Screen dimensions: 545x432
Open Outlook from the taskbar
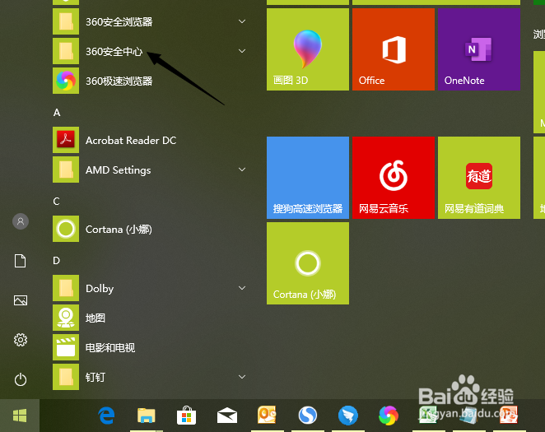coord(267,415)
